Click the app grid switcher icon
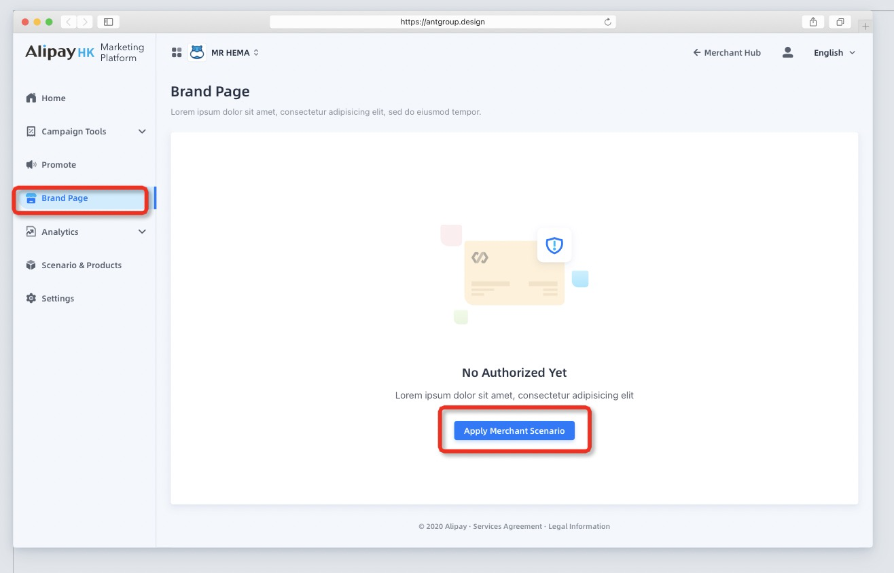 tap(177, 52)
